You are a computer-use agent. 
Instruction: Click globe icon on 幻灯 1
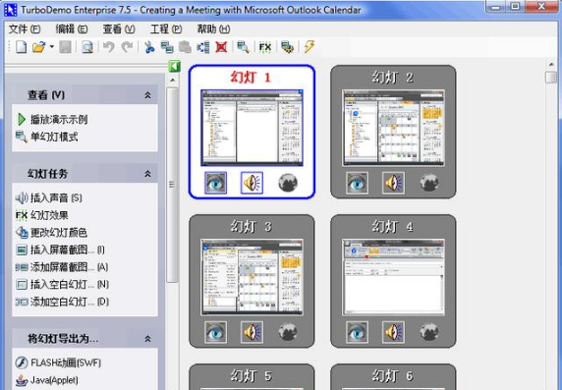click(x=288, y=183)
